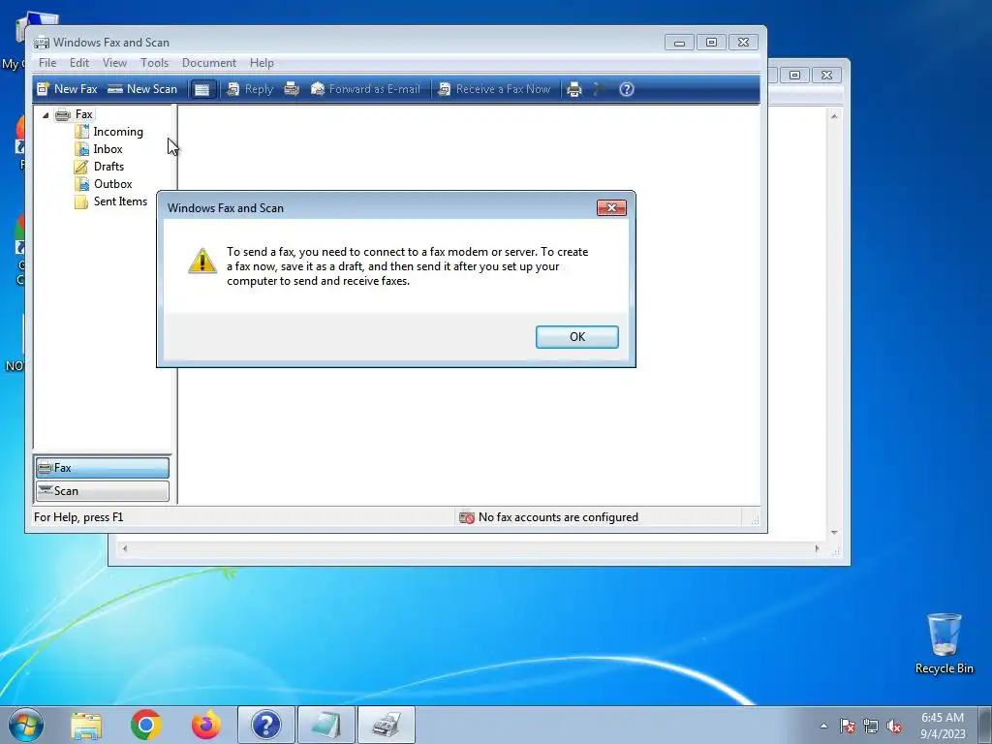Close the Windows Fax and Scan warning dialog
Image resolution: width=992 pixels, height=744 pixels.
(611, 207)
